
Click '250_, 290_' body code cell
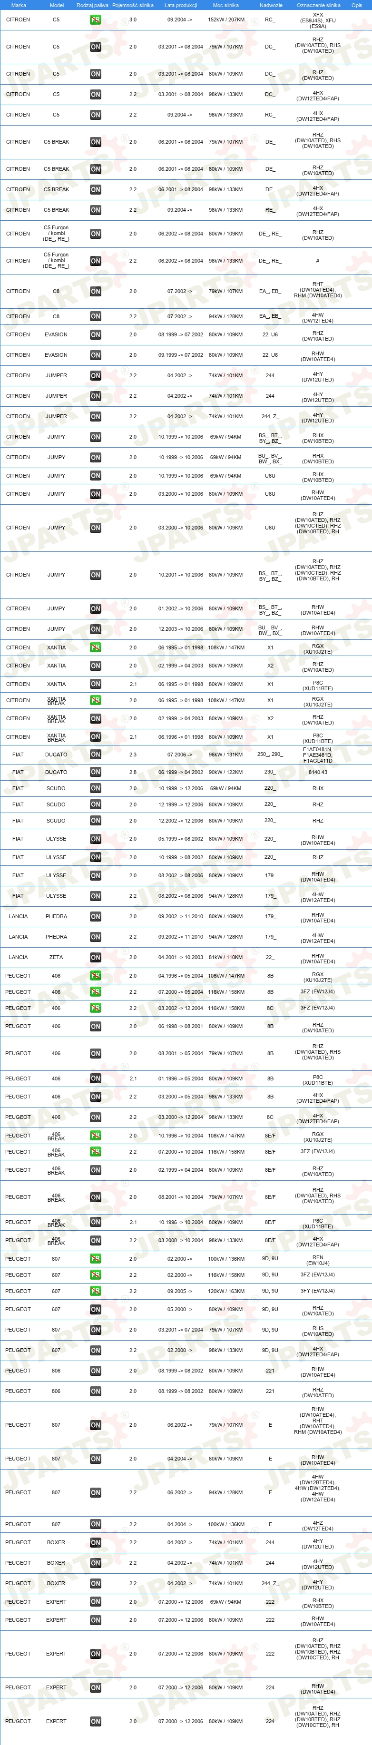[x=270, y=754]
